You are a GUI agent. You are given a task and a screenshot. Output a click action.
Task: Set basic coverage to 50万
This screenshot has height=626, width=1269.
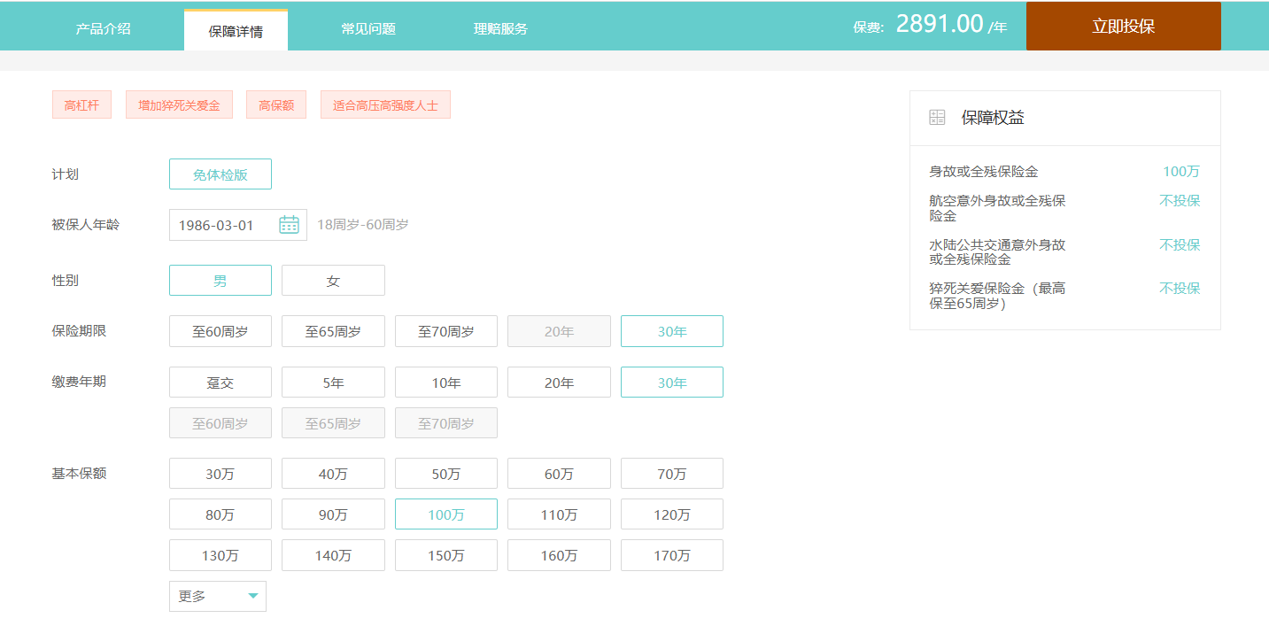coord(445,474)
